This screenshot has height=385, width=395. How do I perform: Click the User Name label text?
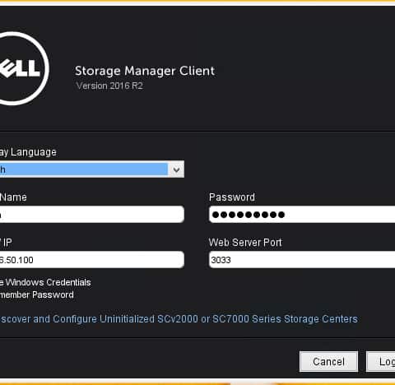click(x=13, y=197)
